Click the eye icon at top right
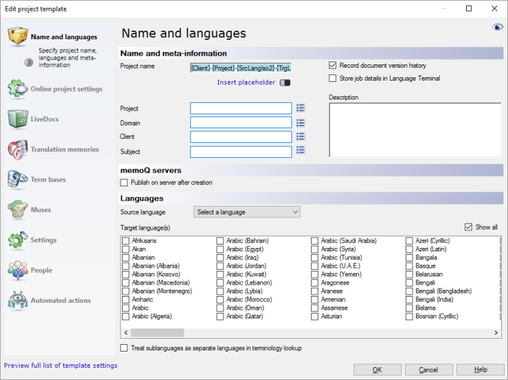Screen dimensions: 508x380 [497, 28]
